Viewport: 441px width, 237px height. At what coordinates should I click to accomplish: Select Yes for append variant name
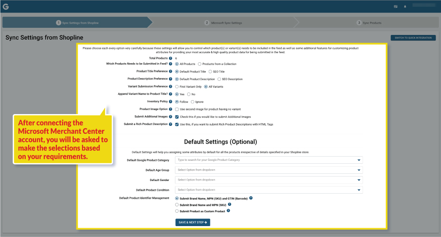coord(177,94)
